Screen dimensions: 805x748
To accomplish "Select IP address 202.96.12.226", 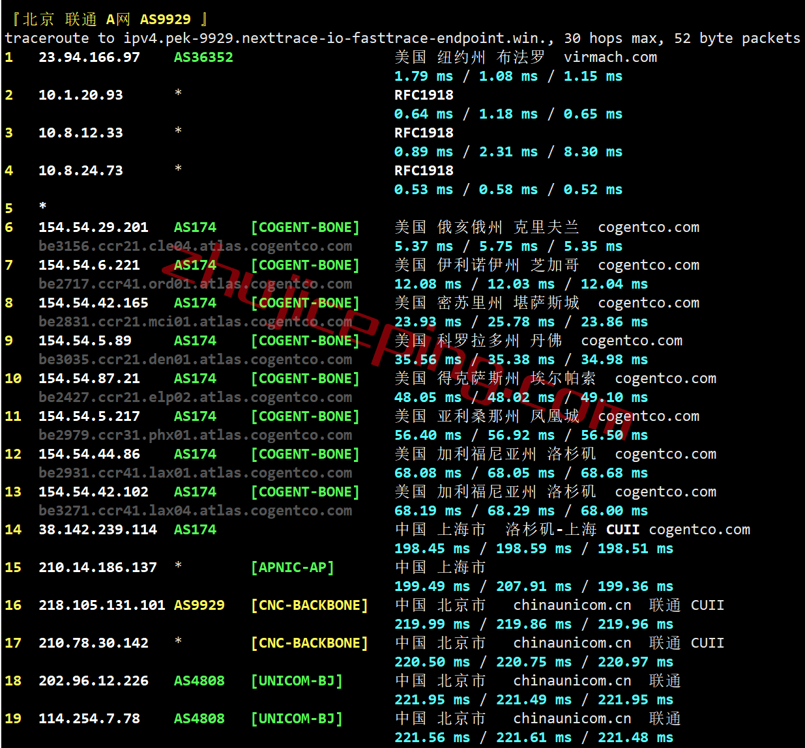I will (93, 681).
